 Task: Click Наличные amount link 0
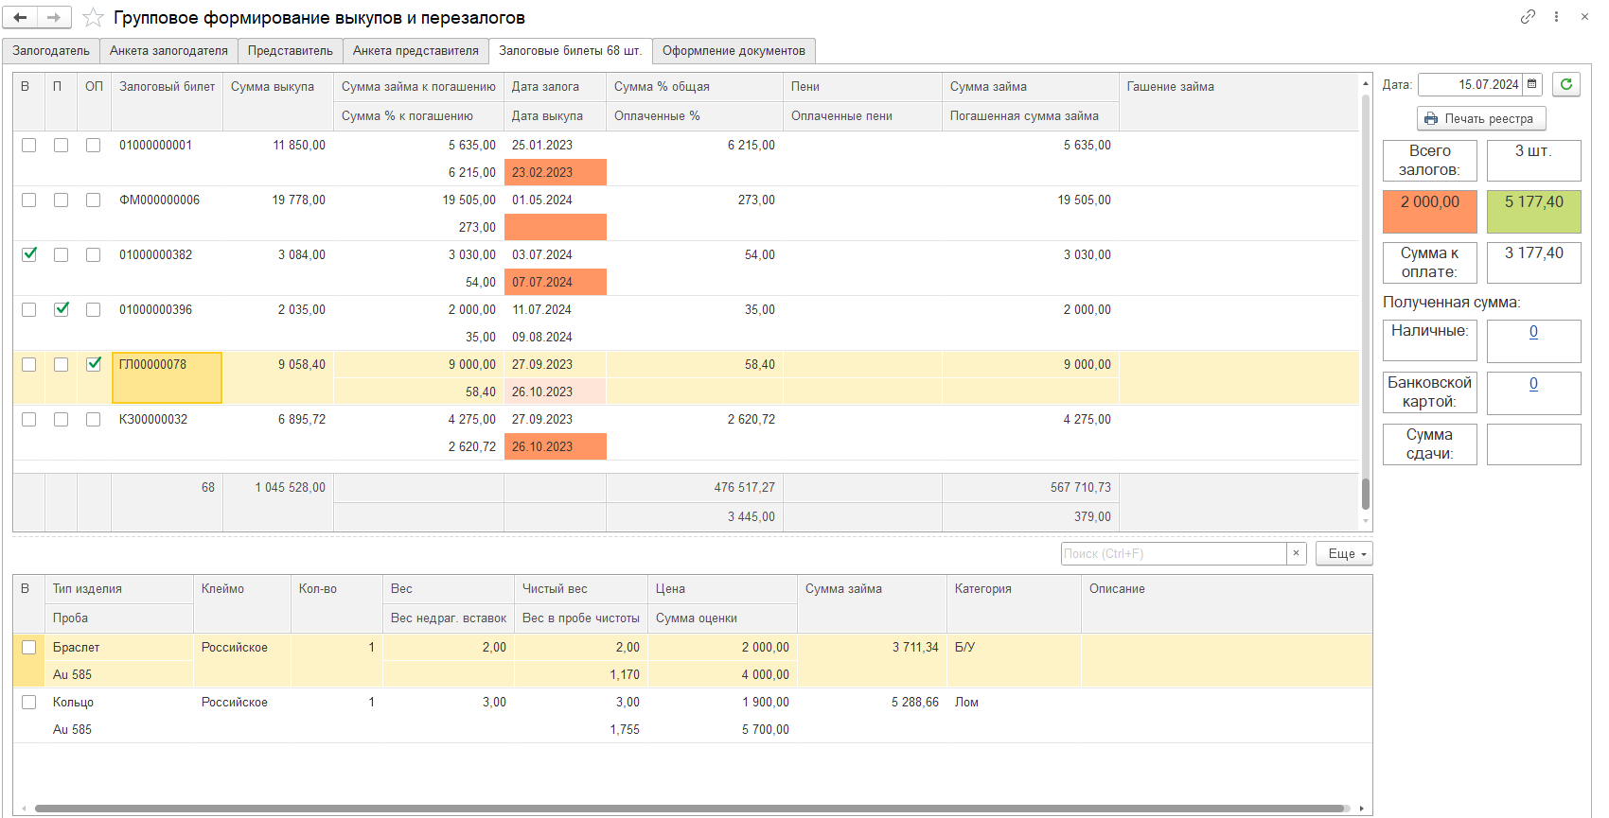pos(1533,332)
